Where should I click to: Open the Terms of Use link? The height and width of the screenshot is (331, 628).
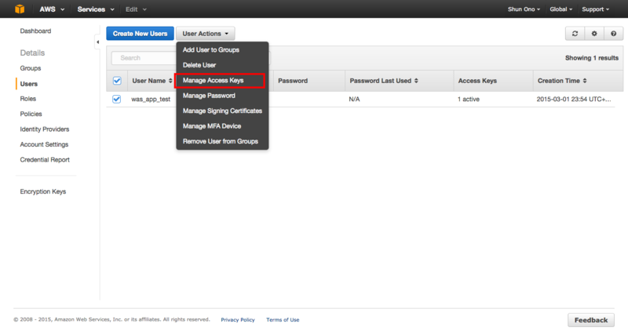pos(283,320)
